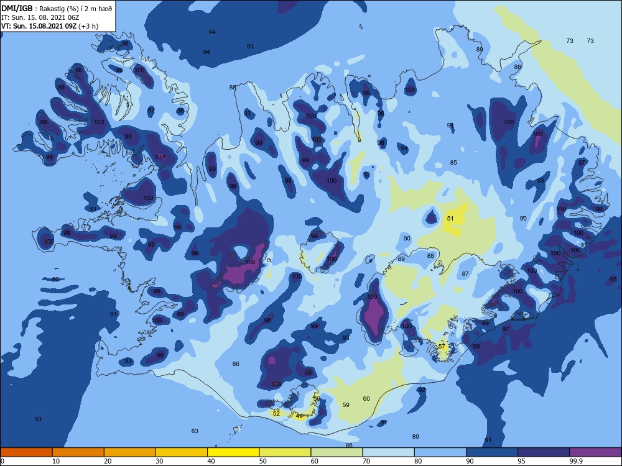
Task: Click the humidity value 52 on the map
Action: tap(277, 413)
